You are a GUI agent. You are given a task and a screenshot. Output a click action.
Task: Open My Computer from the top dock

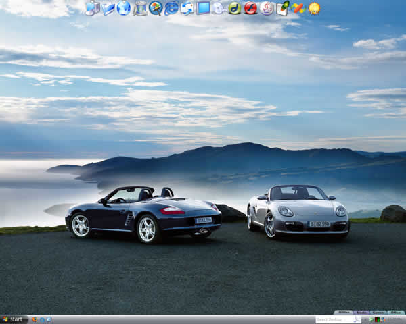point(93,8)
